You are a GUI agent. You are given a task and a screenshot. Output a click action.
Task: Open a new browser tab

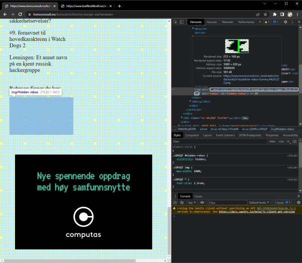point(119,6)
